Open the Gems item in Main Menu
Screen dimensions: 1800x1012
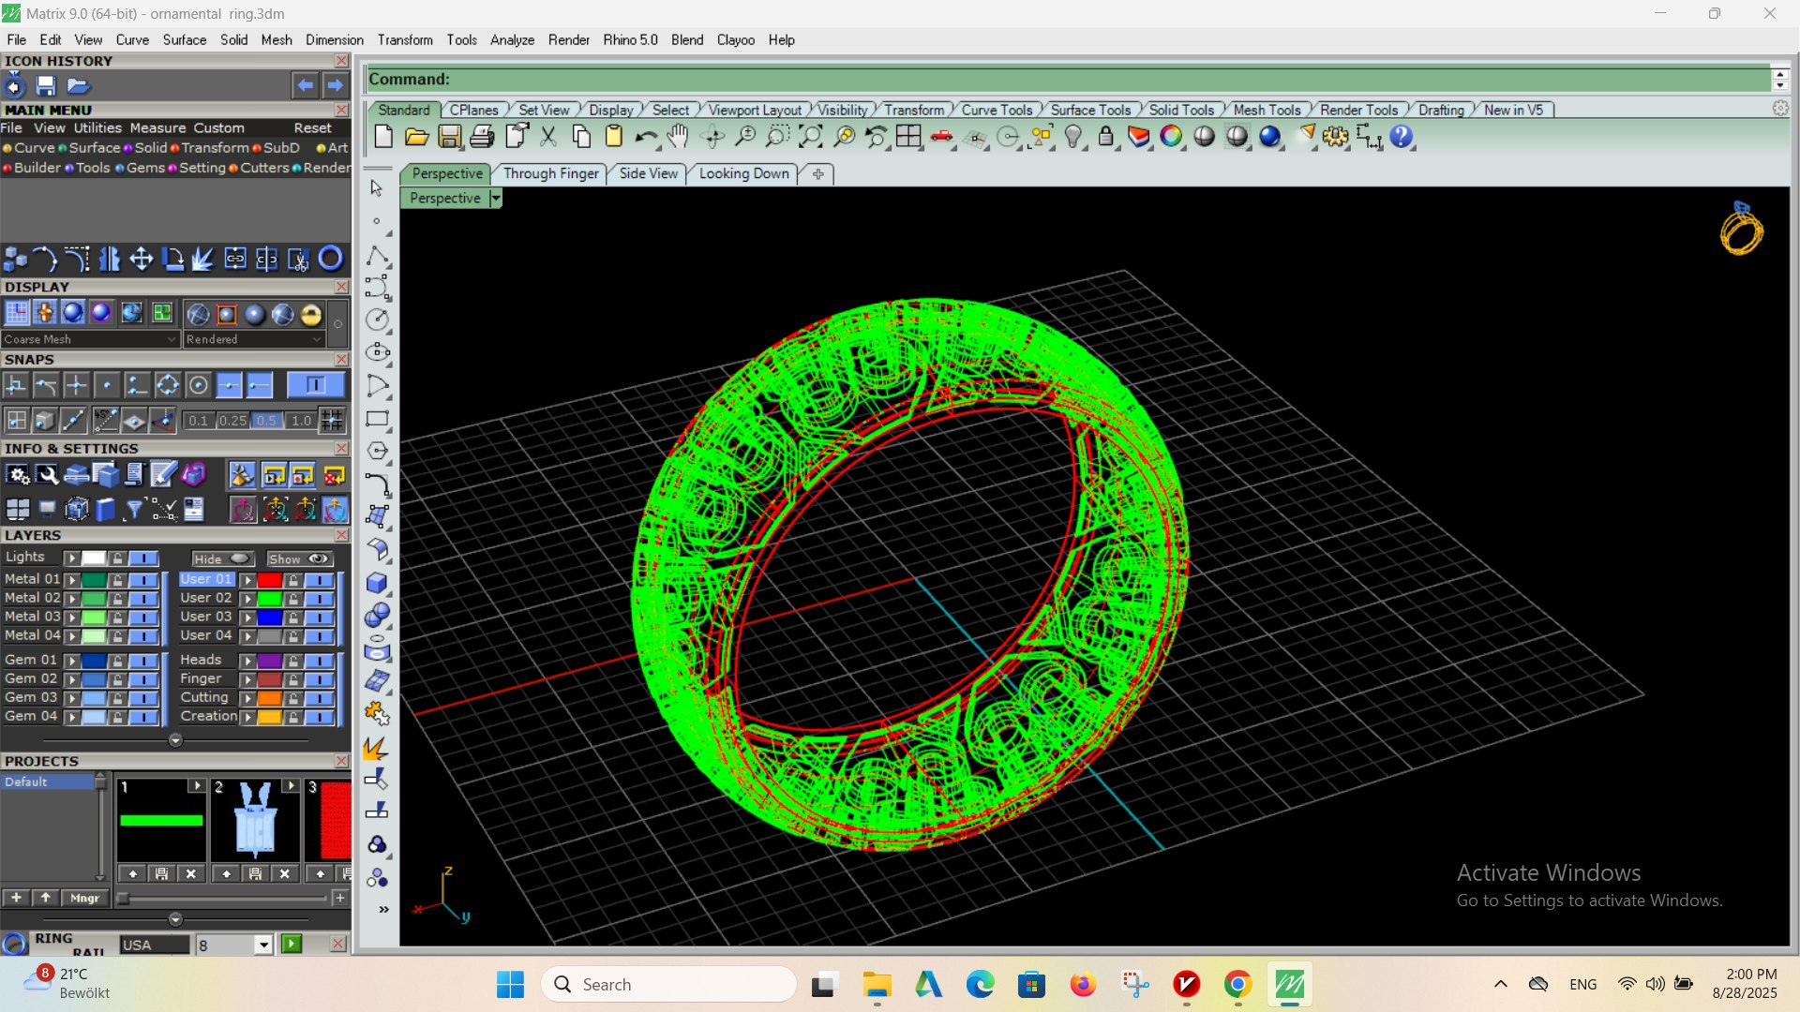(x=145, y=168)
